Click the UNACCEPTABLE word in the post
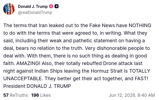 (23, 79)
